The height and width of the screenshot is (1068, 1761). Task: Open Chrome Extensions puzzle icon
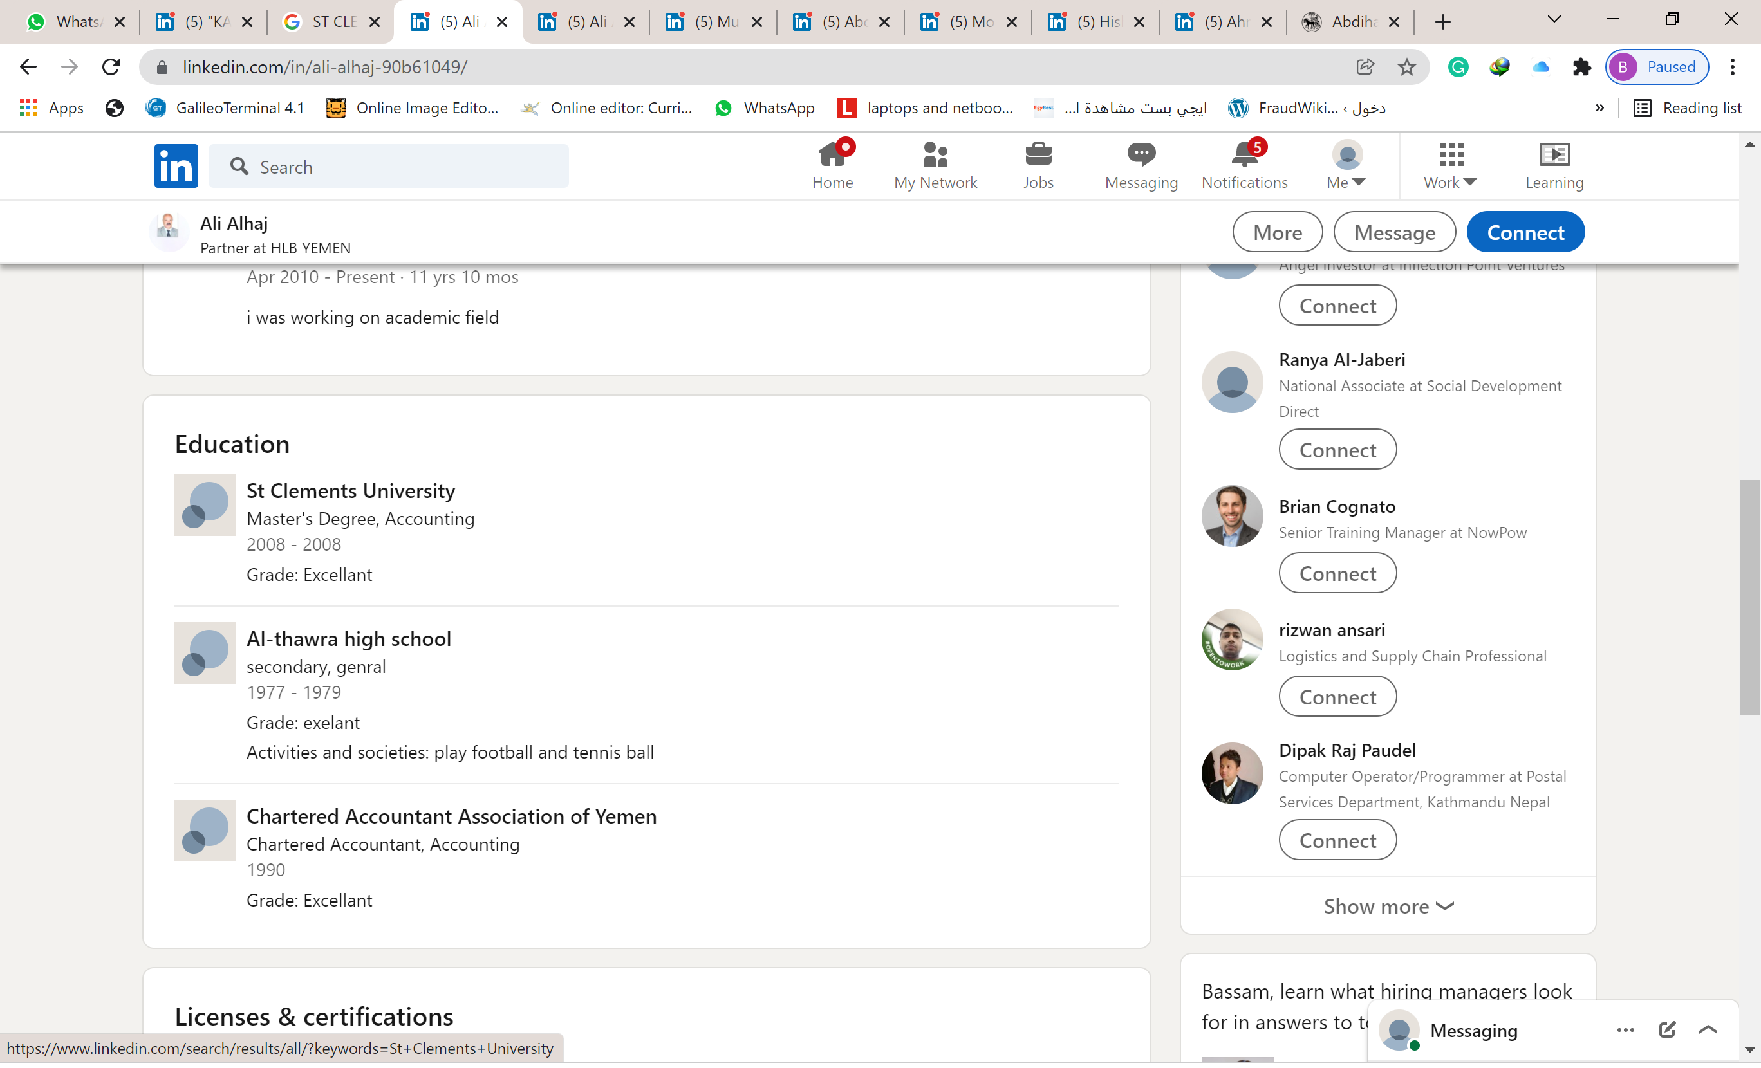(x=1581, y=67)
